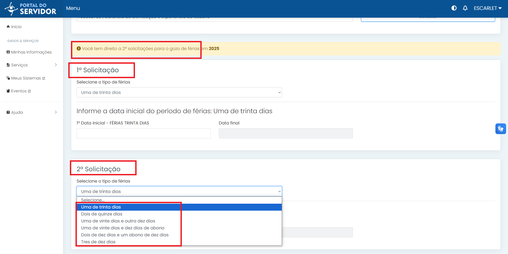
Task: Click the 1ª Data inicial input field
Action: 144,133
